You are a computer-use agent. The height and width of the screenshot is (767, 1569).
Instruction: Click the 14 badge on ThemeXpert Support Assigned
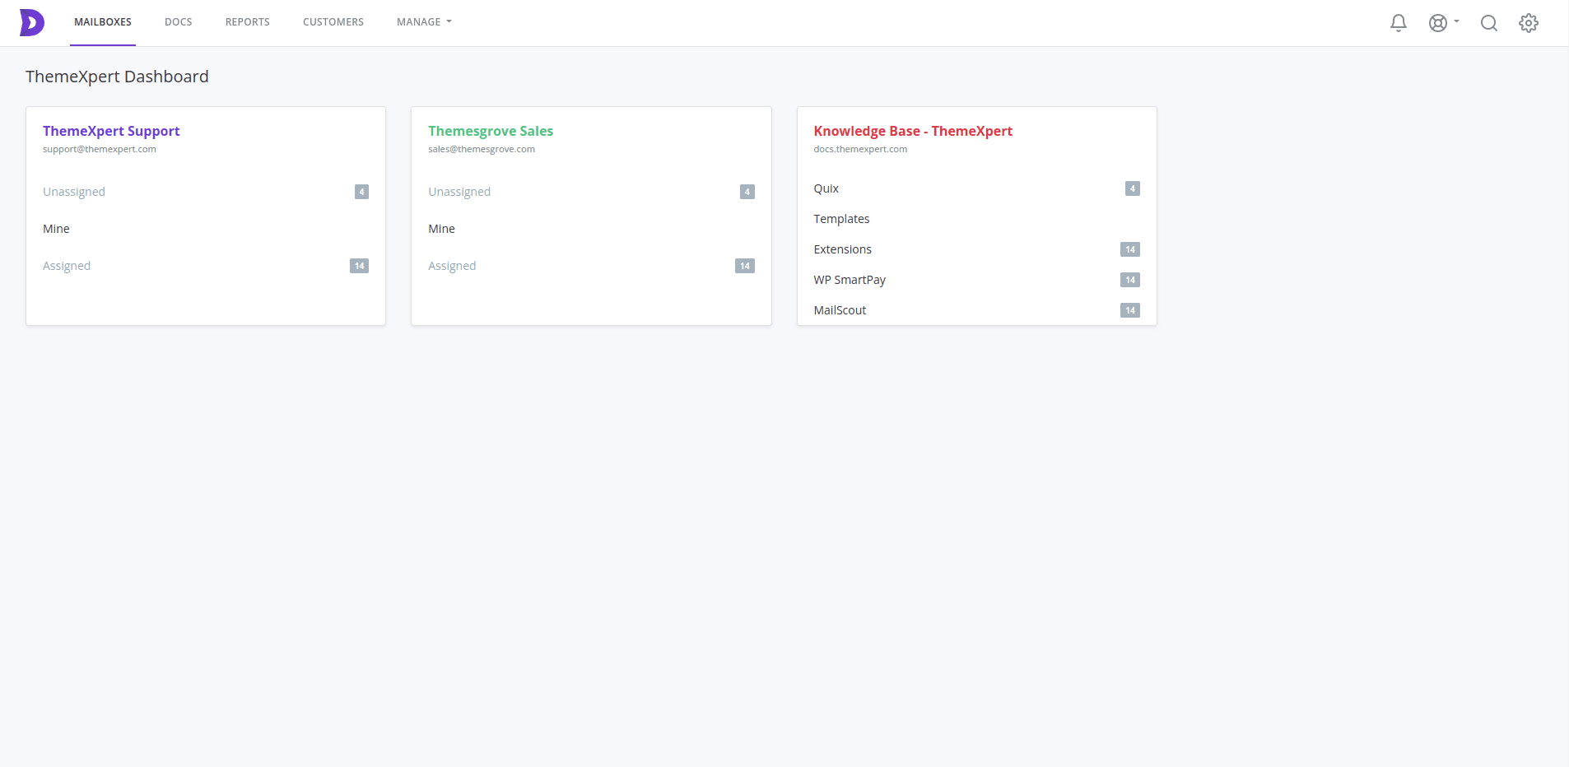coord(359,266)
